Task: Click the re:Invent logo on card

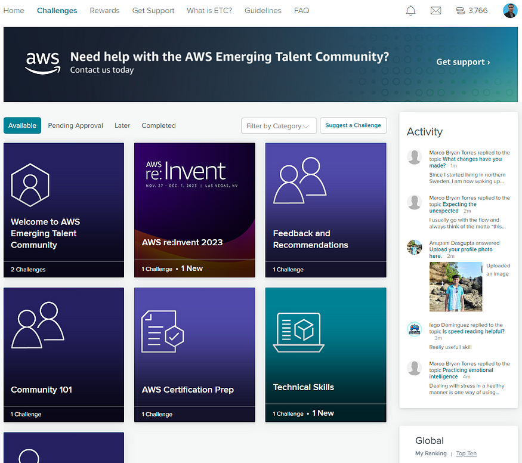Action: (191, 174)
